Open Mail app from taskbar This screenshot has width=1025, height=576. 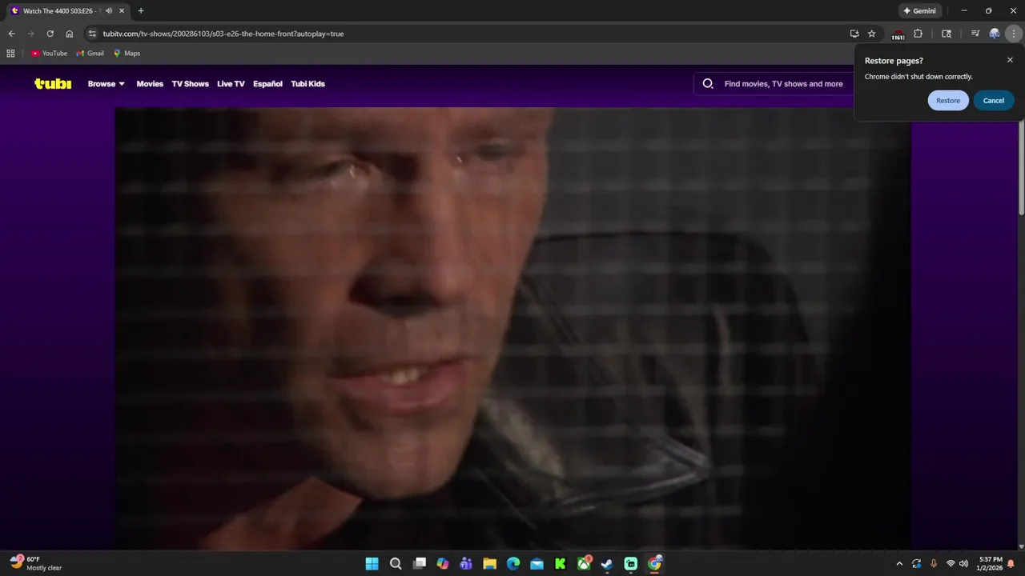click(x=537, y=564)
